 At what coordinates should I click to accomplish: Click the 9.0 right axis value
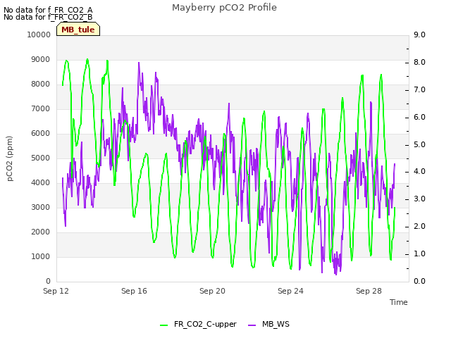coord(419,35)
